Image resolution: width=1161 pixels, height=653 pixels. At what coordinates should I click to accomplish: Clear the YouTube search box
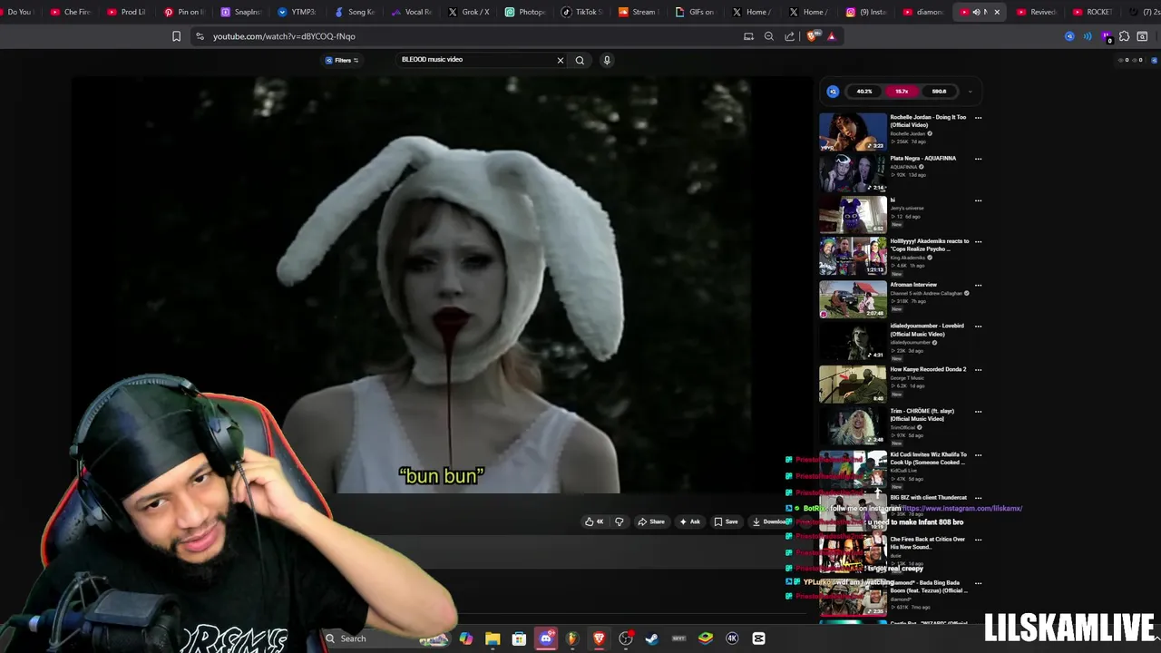coord(561,60)
